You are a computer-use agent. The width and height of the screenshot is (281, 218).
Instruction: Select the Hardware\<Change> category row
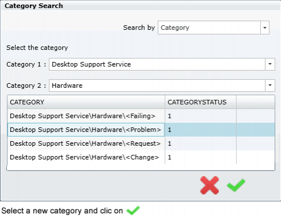pyautogui.click(x=141, y=157)
